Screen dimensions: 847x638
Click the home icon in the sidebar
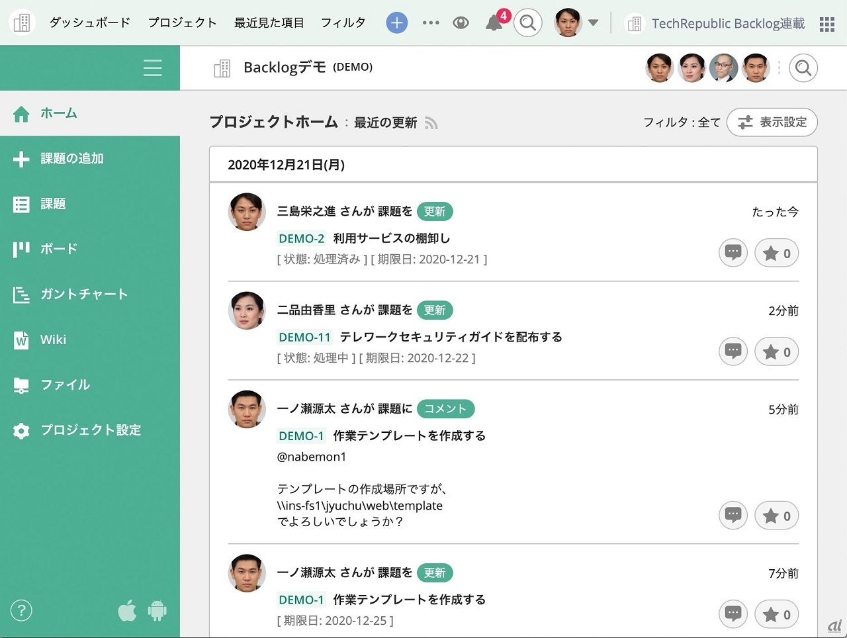pyautogui.click(x=21, y=114)
